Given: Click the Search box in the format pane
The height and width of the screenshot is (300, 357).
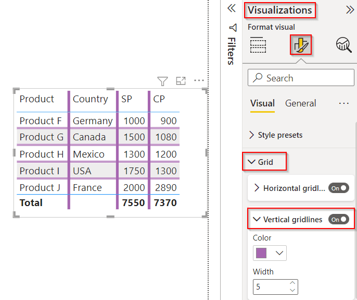Looking at the screenshot, I should pos(301,78).
